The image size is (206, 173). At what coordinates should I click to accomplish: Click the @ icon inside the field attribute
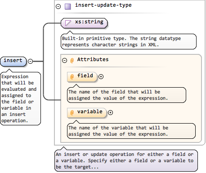(x=72, y=77)
